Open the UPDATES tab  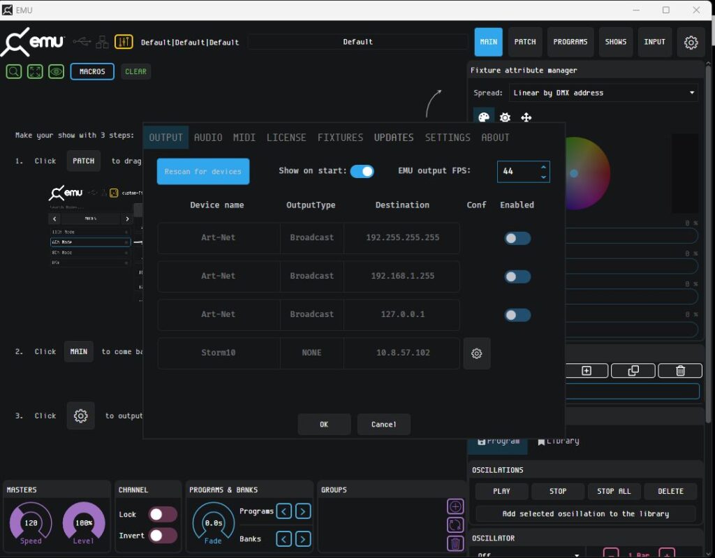(x=394, y=138)
